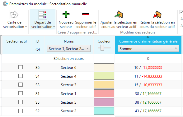Image resolution: width=183 pixels, height=117 pixels.
Task: Click the pink color swatch of Secteur 1
Action: [104, 93]
